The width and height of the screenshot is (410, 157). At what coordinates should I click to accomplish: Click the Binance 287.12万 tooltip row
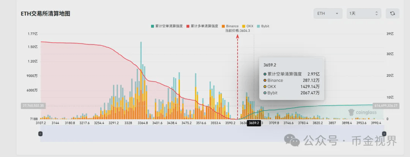pyautogui.click(x=292, y=80)
